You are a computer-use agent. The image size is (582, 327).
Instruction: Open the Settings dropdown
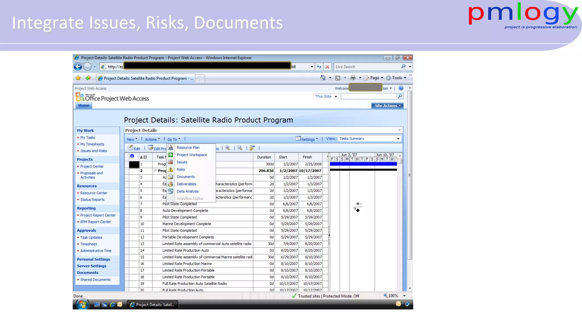coord(307,139)
